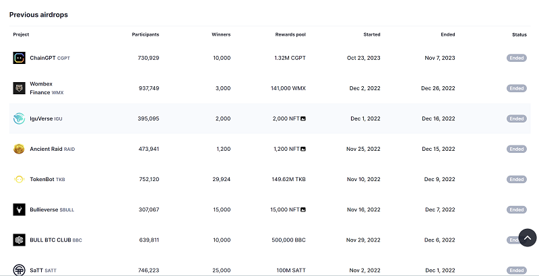Click the Ended status badge for ChainGPT

(516, 58)
